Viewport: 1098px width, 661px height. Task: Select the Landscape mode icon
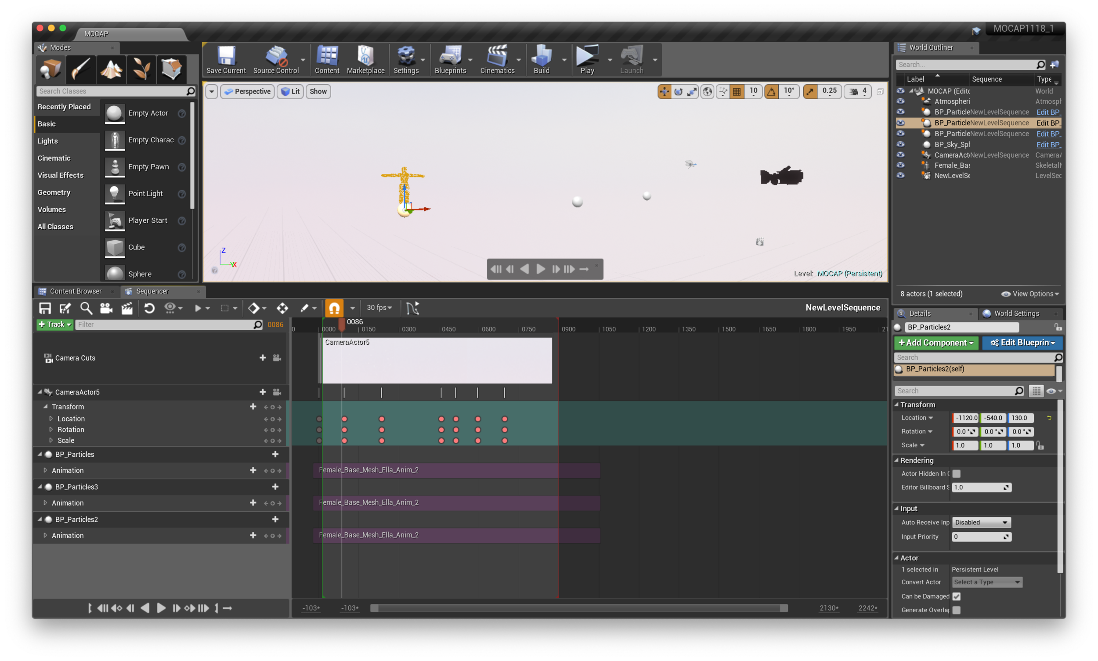(111, 69)
